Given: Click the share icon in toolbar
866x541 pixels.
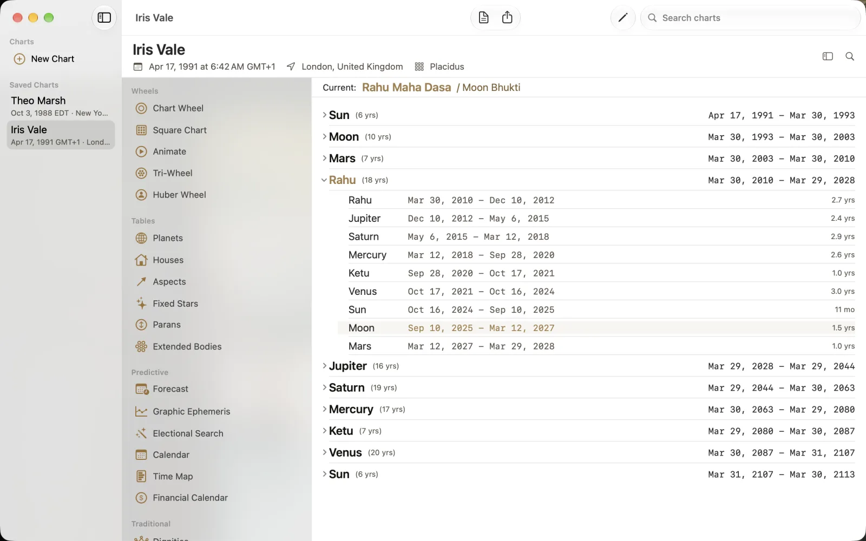Looking at the screenshot, I should [x=507, y=18].
